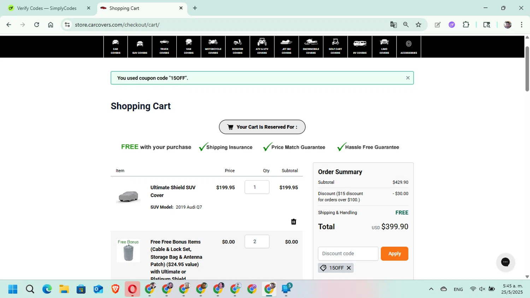Edit quantity for Ultimate Shield SUV Cover
The width and height of the screenshot is (530, 298).
click(x=257, y=187)
